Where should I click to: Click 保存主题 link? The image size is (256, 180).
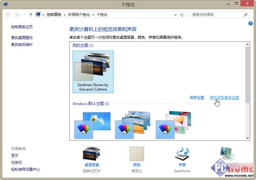point(197,98)
